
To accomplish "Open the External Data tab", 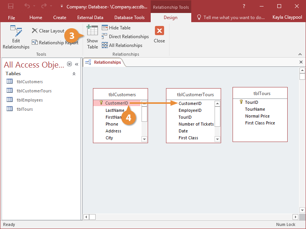I will (90, 17).
